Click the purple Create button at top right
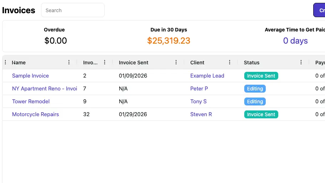Image resolution: width=325 pixels, height=183 pixels. 319,10
